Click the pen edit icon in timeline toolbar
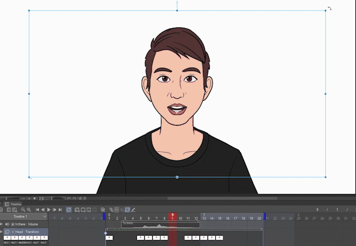Viewport: 356px width, 246px height. [x=133, y=210]
